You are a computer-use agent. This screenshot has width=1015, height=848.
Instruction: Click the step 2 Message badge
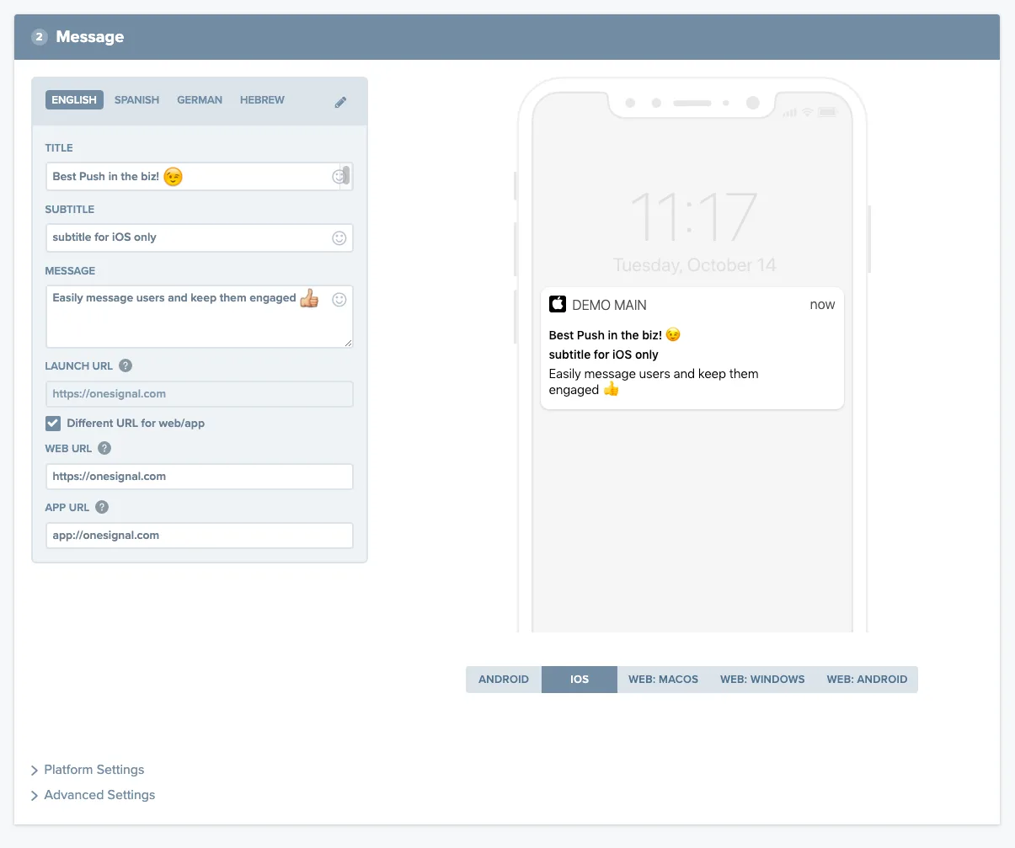tap(39, 36)
